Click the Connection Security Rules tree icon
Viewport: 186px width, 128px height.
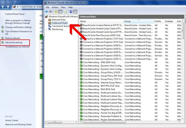(50, 26)
